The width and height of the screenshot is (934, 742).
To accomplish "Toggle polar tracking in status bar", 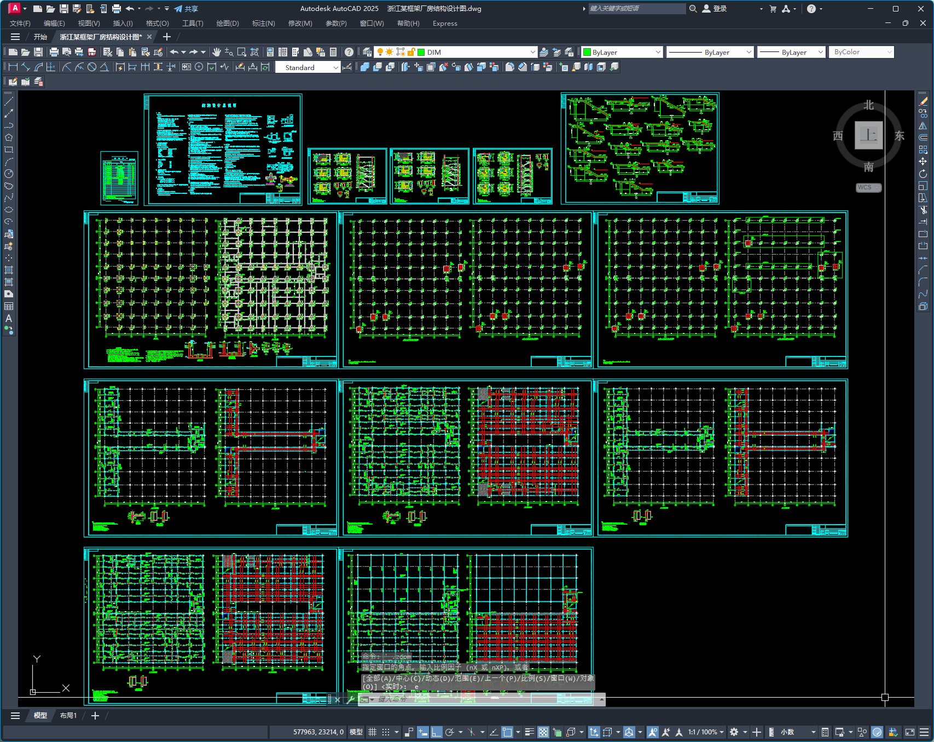I will pos(450,732).
